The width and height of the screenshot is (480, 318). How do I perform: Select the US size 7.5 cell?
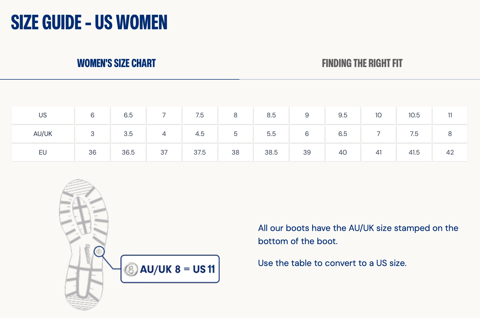[200, 115]
